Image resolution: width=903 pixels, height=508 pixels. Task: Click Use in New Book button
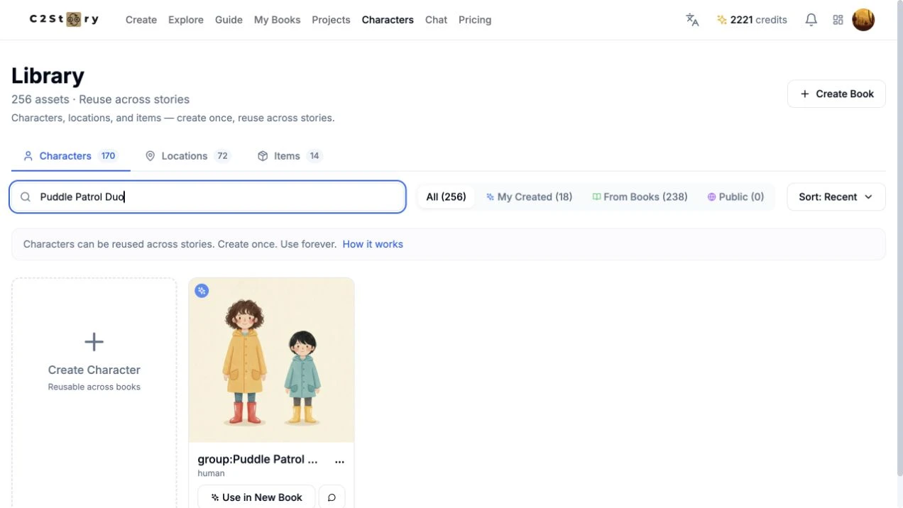click(x=256, y=497)
